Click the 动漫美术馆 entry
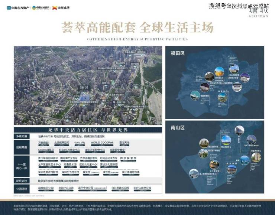The width and height of the screenshot is (275, 215). pyautogui.click(x=70, y=166)
